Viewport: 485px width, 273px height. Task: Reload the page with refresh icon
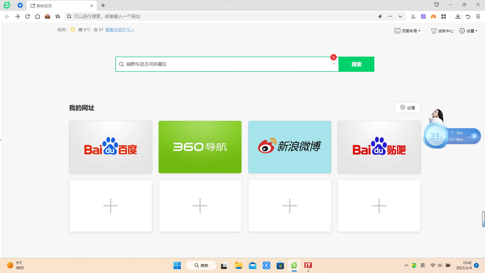click(x=28, y=16)
